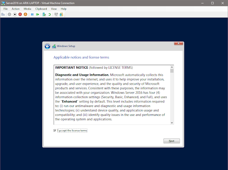The height and width of the screenshot is (170, 228).
Task: Open the View menu
Action: pyautogui.click(x=54, y=9)
